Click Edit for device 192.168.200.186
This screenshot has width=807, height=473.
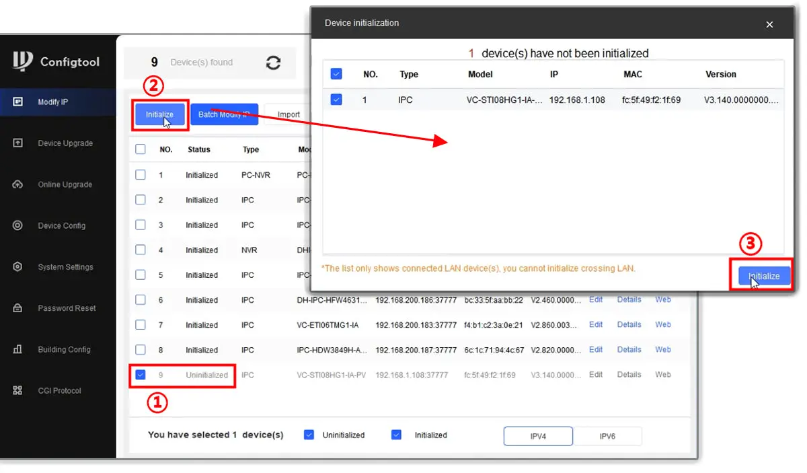tap(596, 299)
